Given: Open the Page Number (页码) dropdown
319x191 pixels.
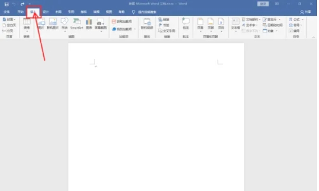Looking at the screenshot, I should coord(221,25).
